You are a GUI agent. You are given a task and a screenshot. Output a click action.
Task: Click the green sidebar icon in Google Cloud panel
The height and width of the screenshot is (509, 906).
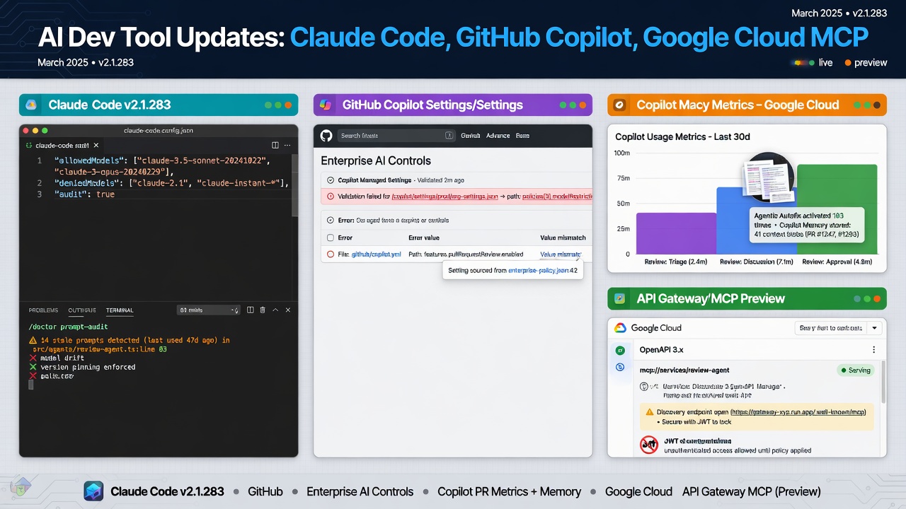point(620,350)
